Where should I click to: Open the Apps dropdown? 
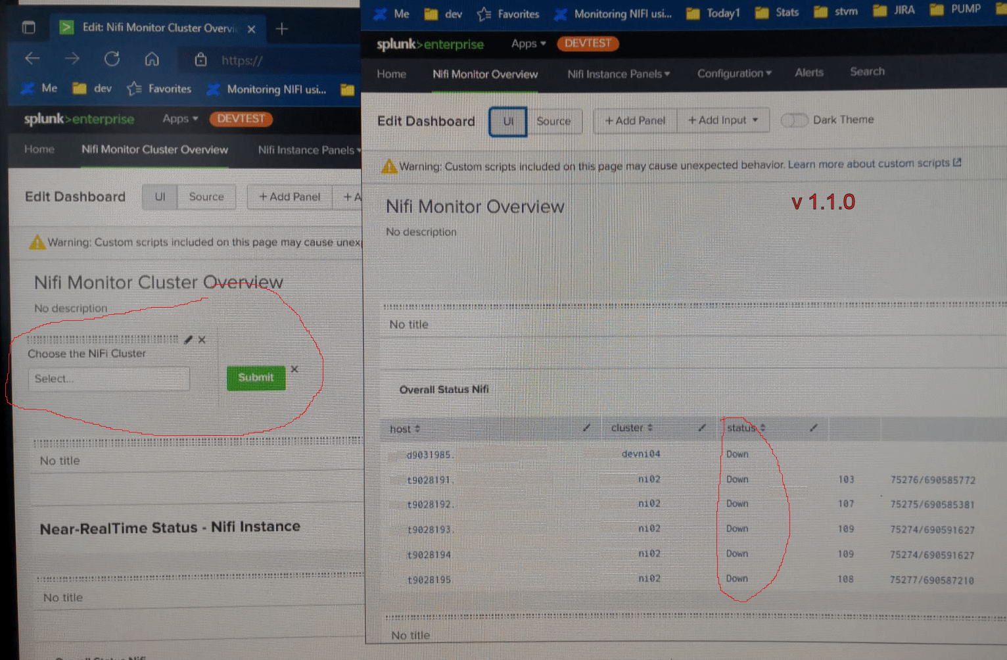(527, 43)
